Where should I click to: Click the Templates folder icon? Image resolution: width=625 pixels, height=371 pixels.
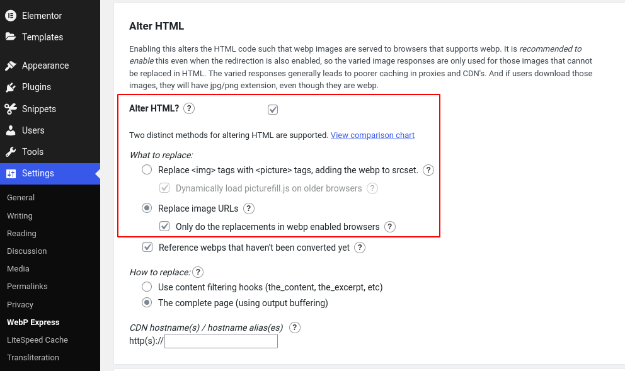tap(11, 37)
